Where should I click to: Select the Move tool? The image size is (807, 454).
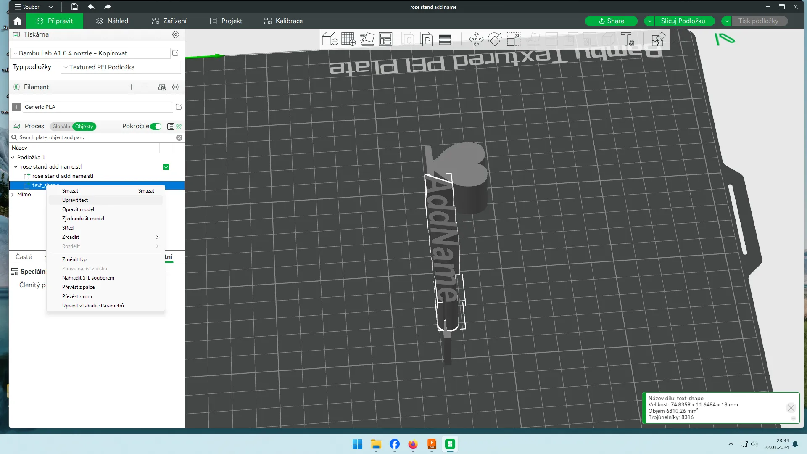tap(476, 39)
